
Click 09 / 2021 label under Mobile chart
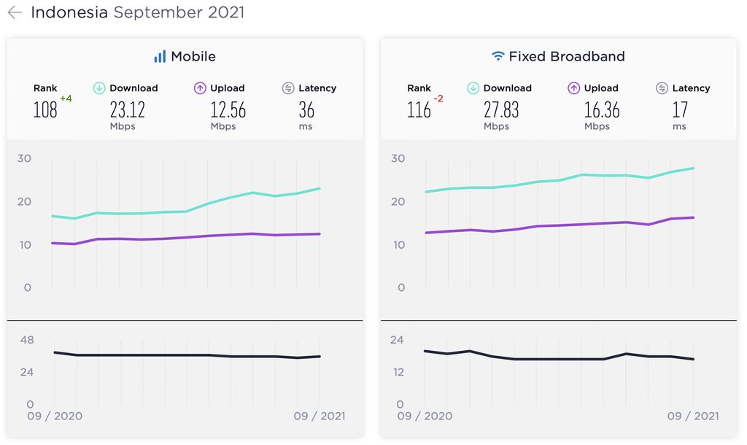[320, 416]
